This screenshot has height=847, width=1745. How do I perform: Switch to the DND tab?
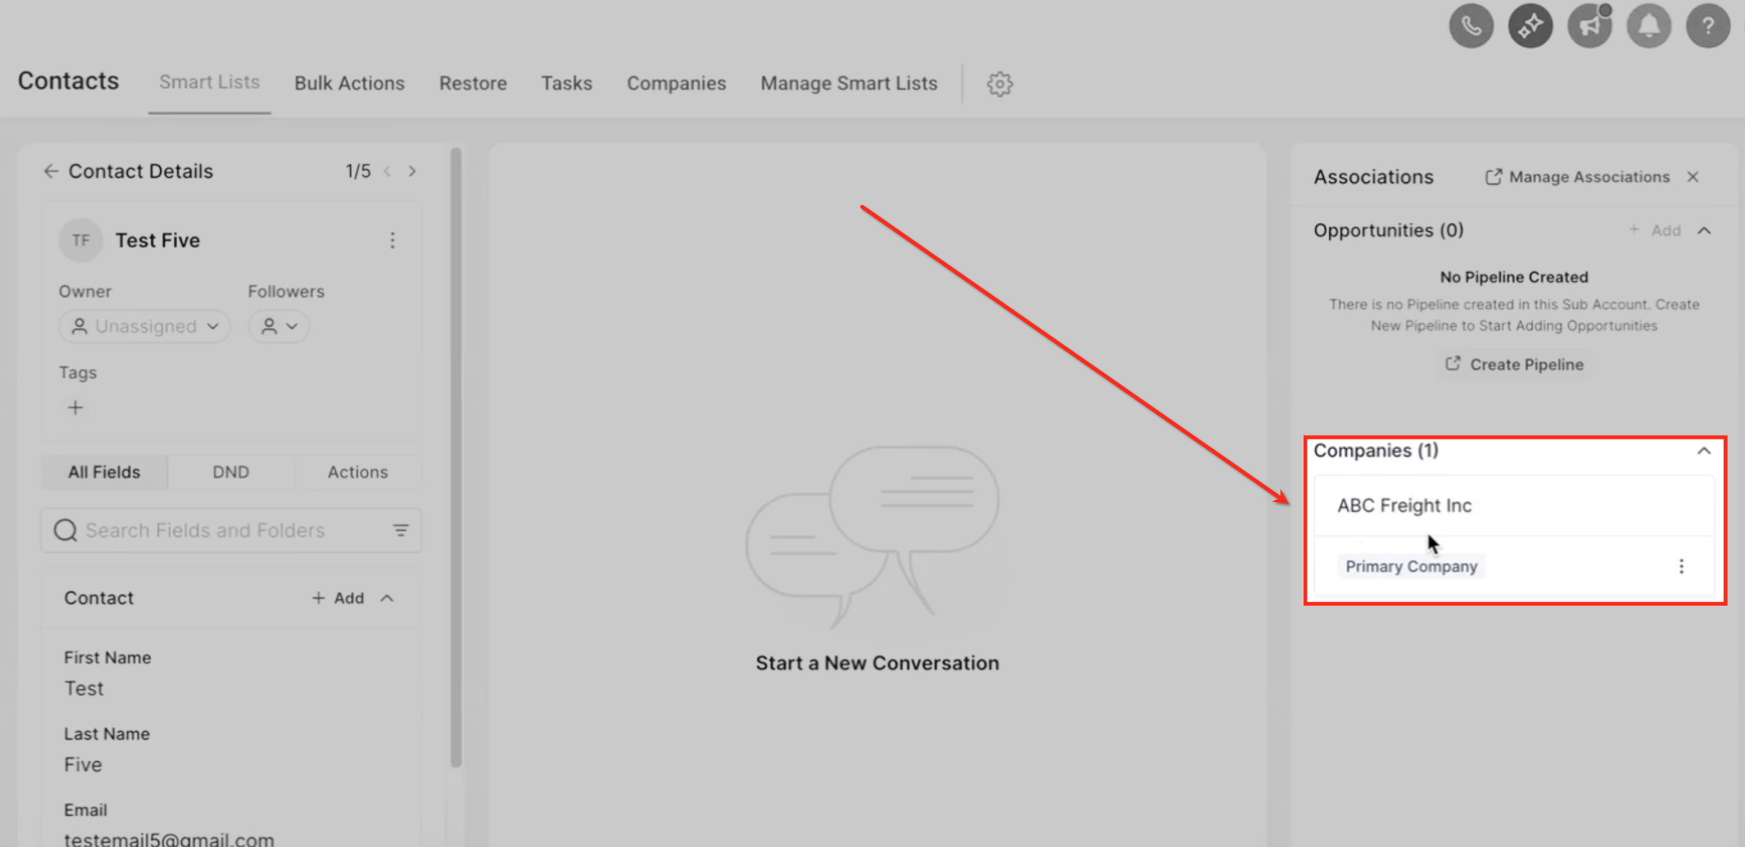pyautogui.click(x=230, y=472)
